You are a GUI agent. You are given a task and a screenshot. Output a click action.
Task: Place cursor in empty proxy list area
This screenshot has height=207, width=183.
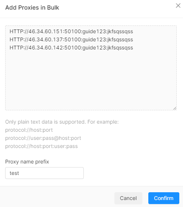point(91,79)
